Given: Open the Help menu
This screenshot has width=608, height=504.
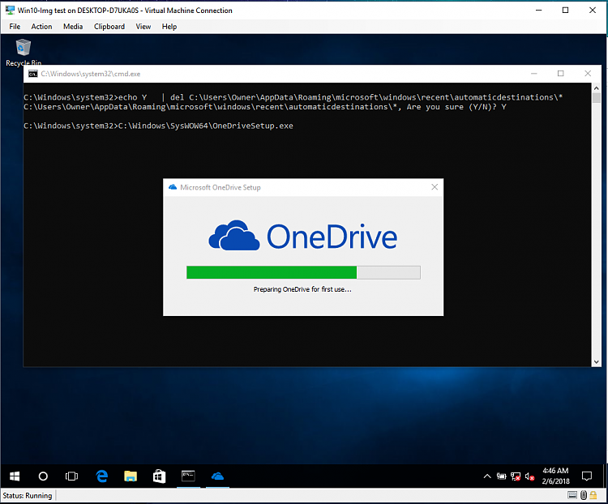Looking at the screenshot, I should click(x=169, y=27).
